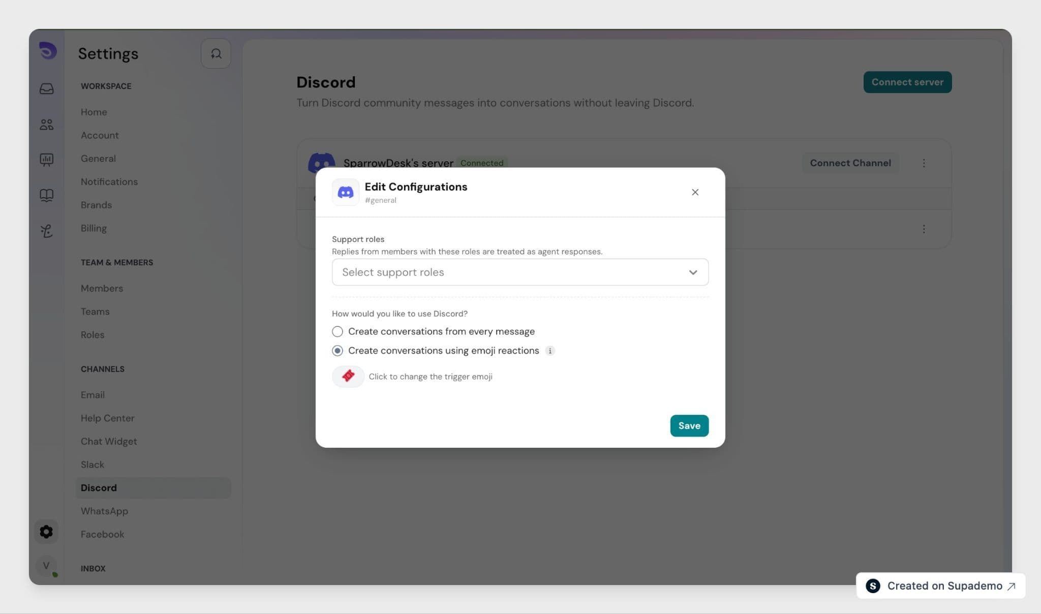Open the automation sprout icon in rail

point(46,231)
